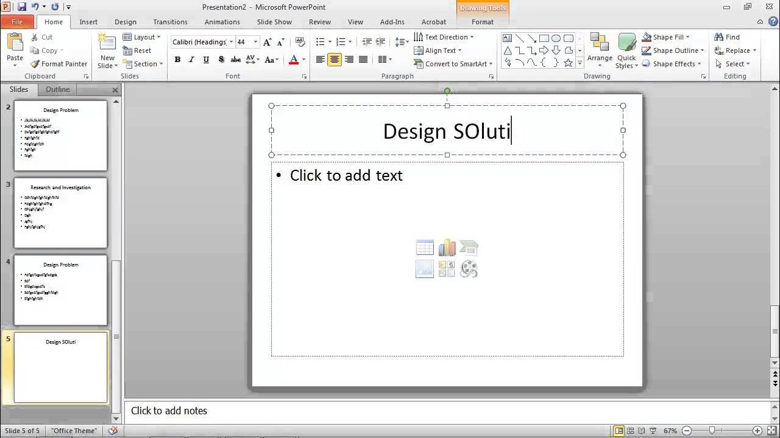Insert media clip via placeholder icon
The width and height of the screenshot is (780, 438).
coord(469,269)
